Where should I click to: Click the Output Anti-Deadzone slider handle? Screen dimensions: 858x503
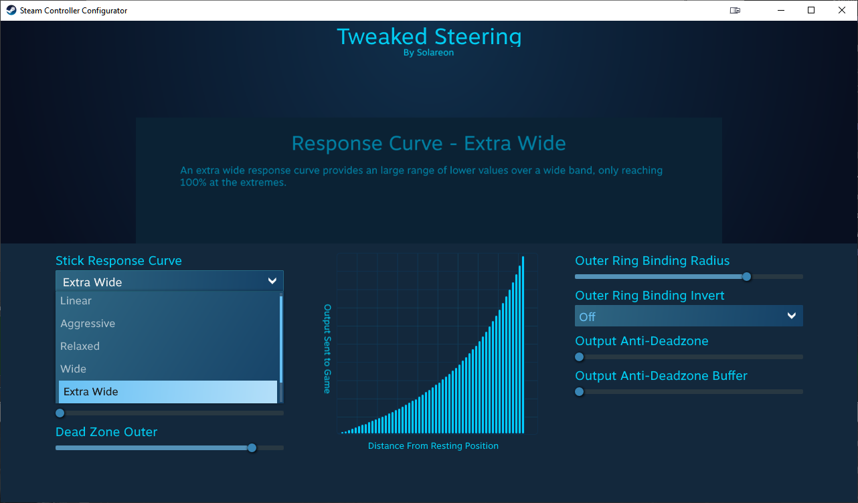580,357
